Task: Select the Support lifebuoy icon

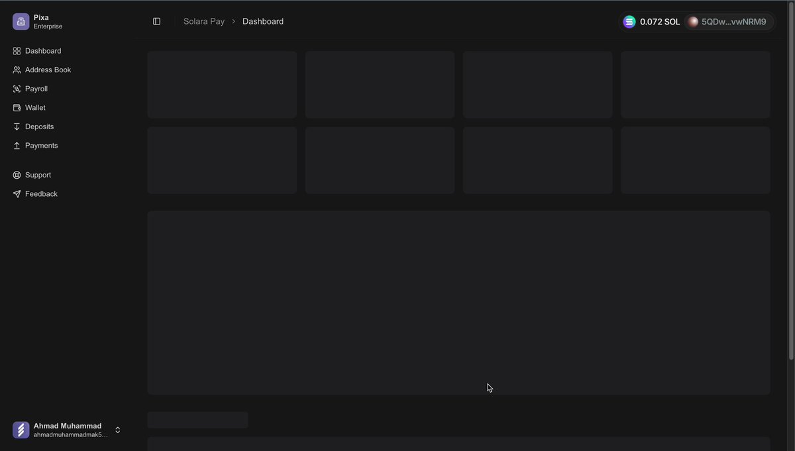Action: [x=16, y=174]
